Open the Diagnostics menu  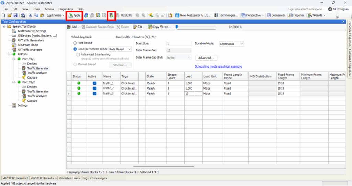(66, 9)
